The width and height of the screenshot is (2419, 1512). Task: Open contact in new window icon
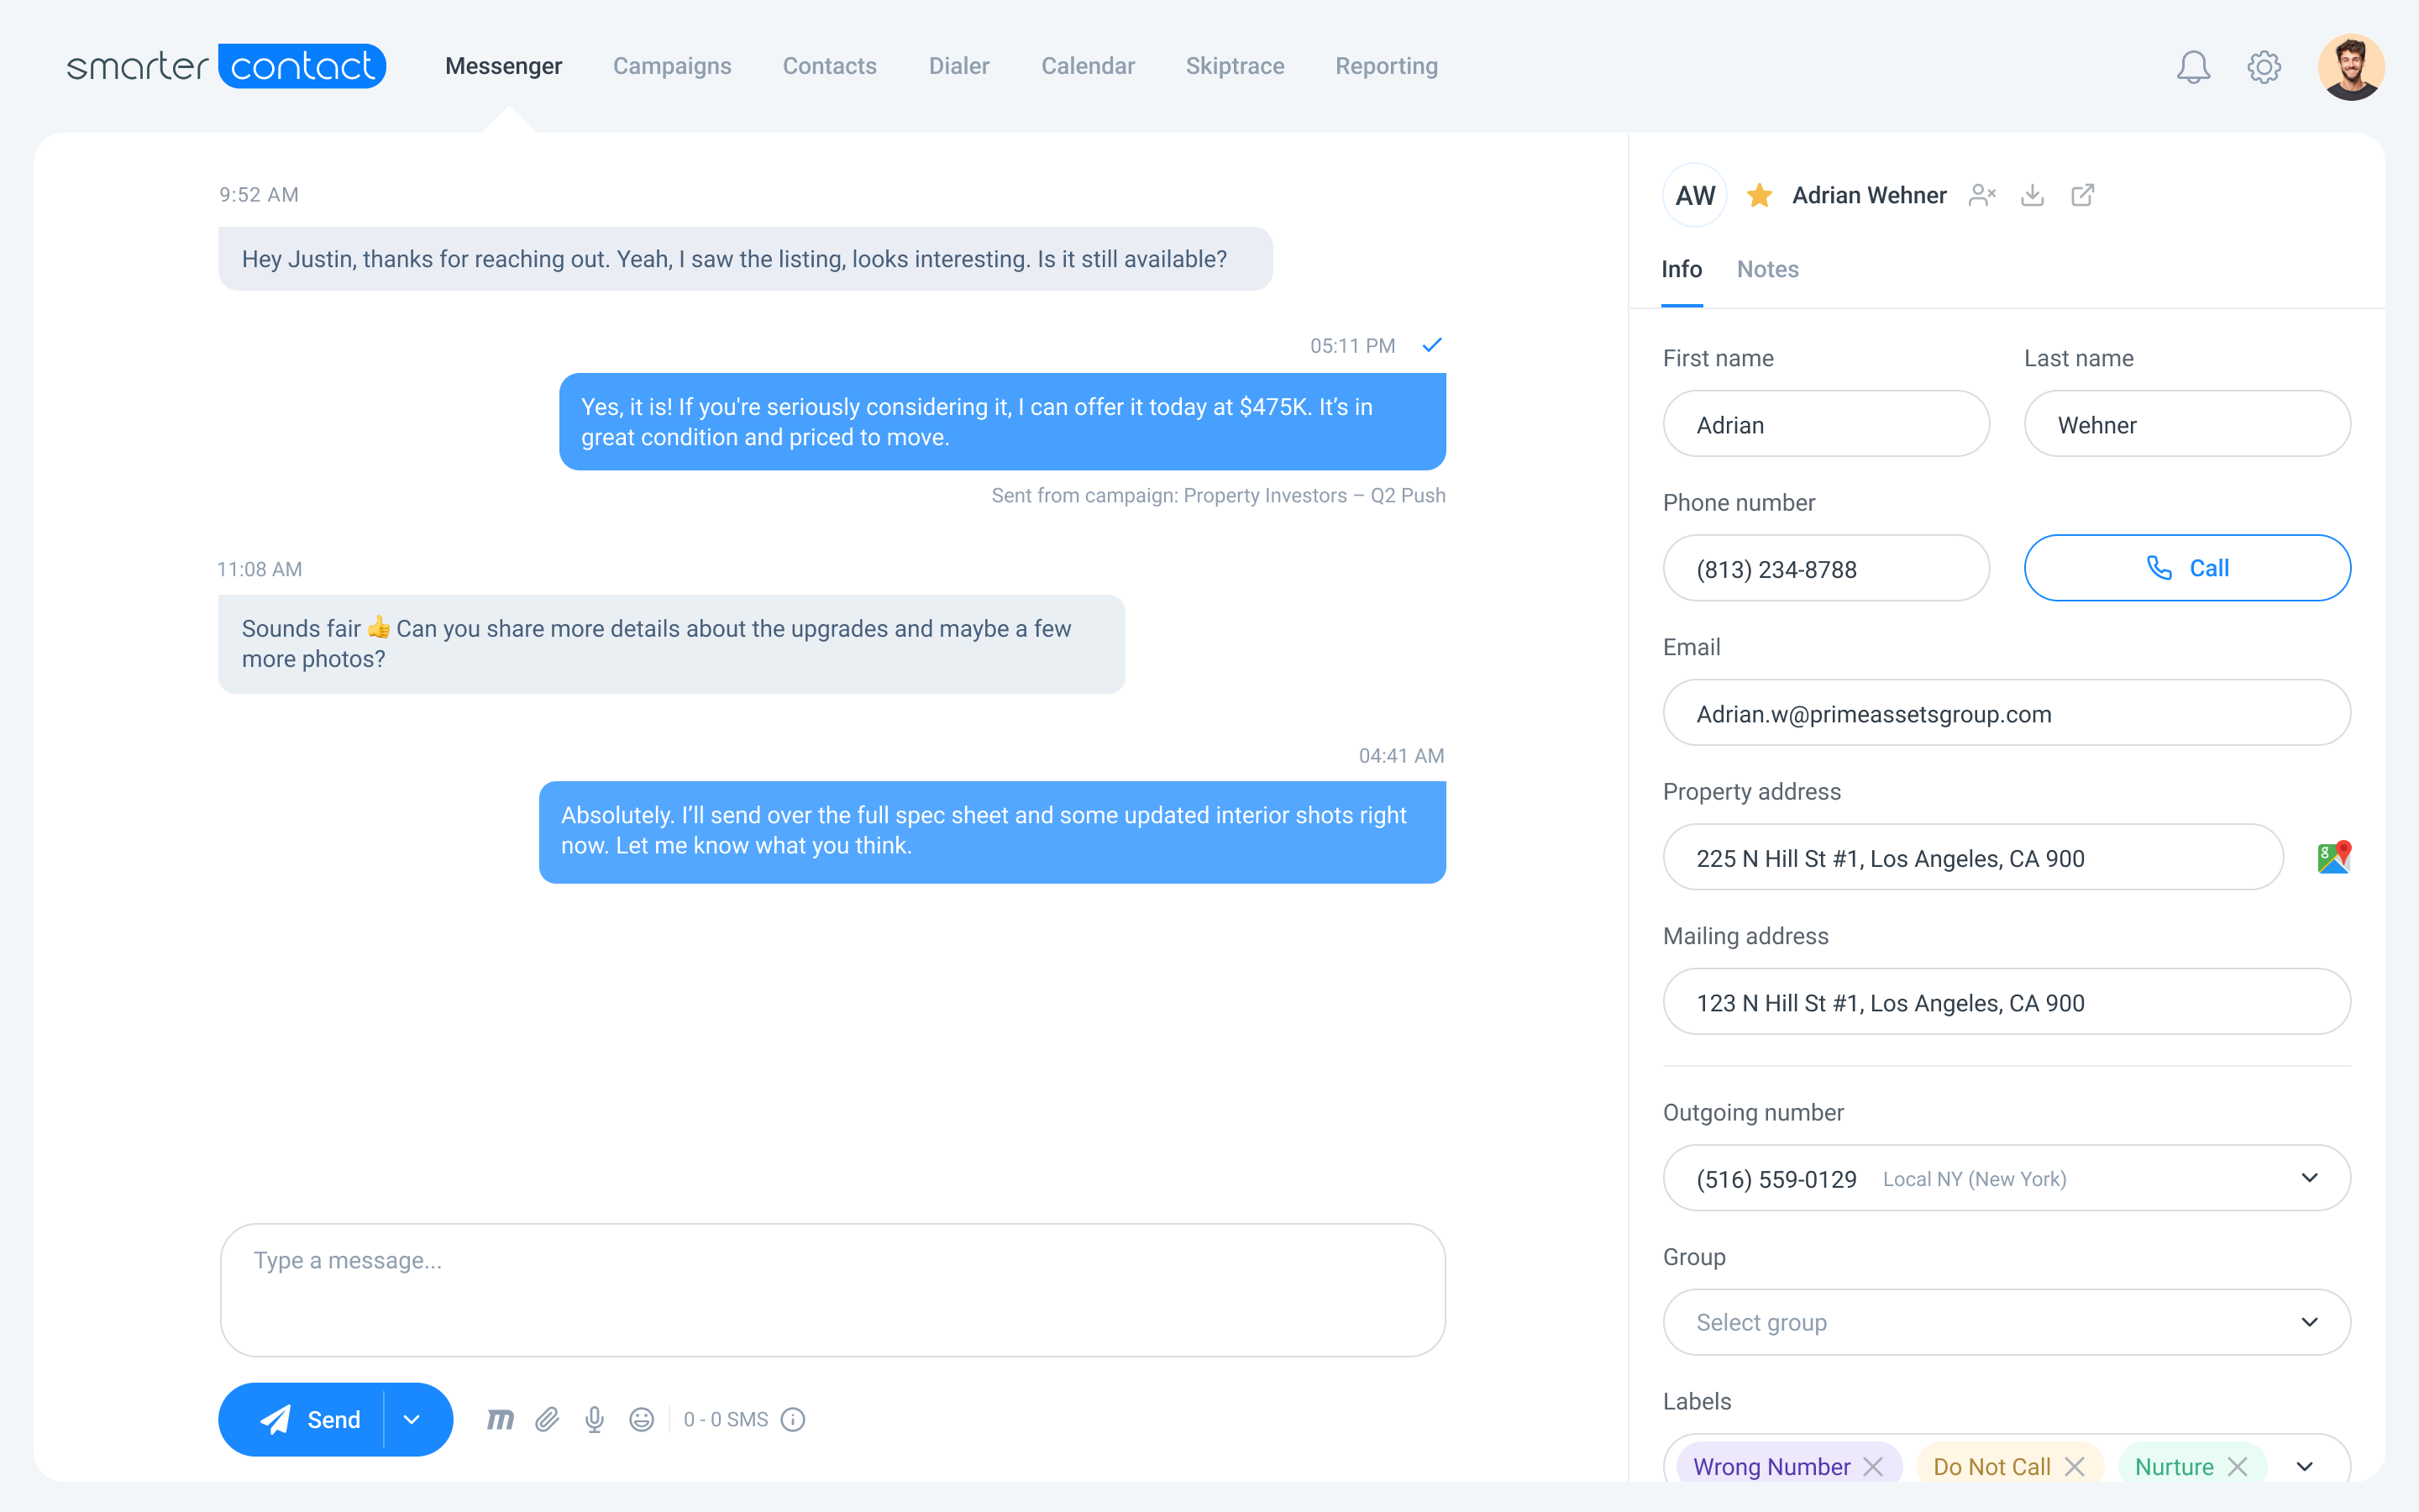click(x=2082, y=195)
